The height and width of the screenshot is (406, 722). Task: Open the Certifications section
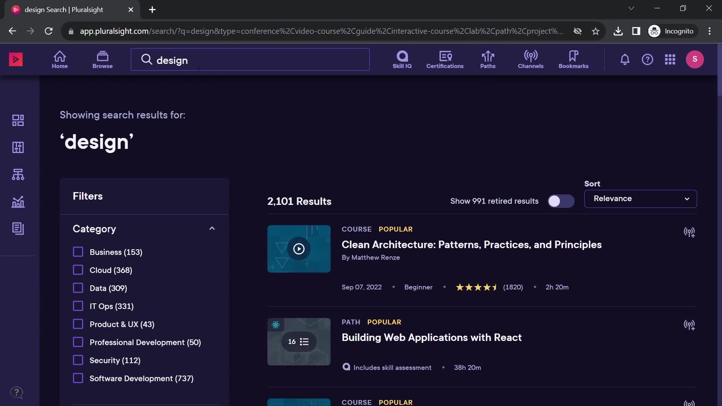444,59
